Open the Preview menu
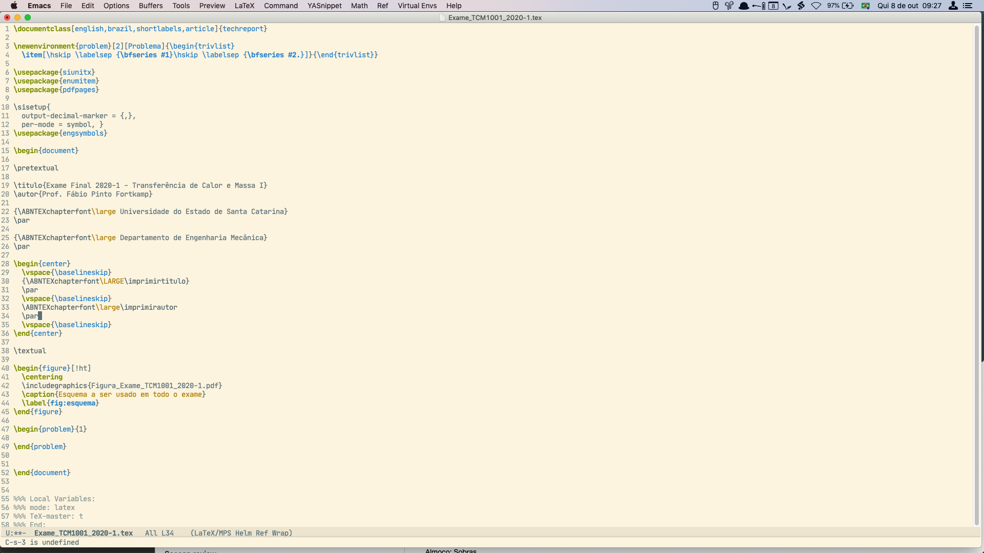Screen dimensions: 984x553 [x=212, y=6]
